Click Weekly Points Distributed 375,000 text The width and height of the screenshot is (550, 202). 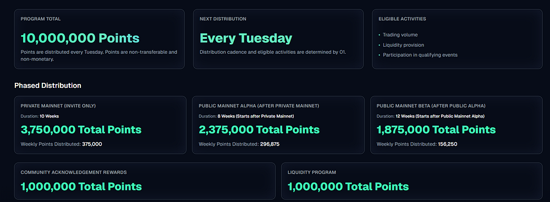click(x=62, y=144)
